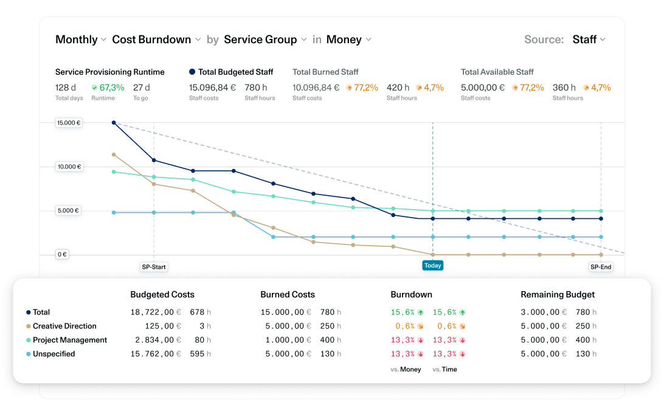This screenshot has width=664, height=417.
Task: Click the vs. Money column label
Action: pos(406,369)
